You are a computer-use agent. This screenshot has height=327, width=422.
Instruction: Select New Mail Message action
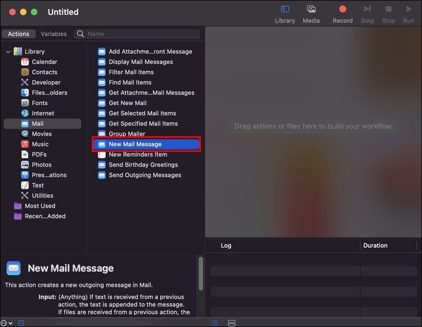pos(146,144)
